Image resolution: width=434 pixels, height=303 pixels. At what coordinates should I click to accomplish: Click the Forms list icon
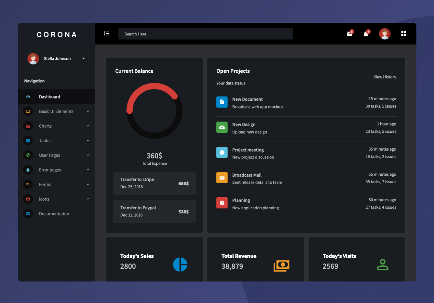(28, 184)
